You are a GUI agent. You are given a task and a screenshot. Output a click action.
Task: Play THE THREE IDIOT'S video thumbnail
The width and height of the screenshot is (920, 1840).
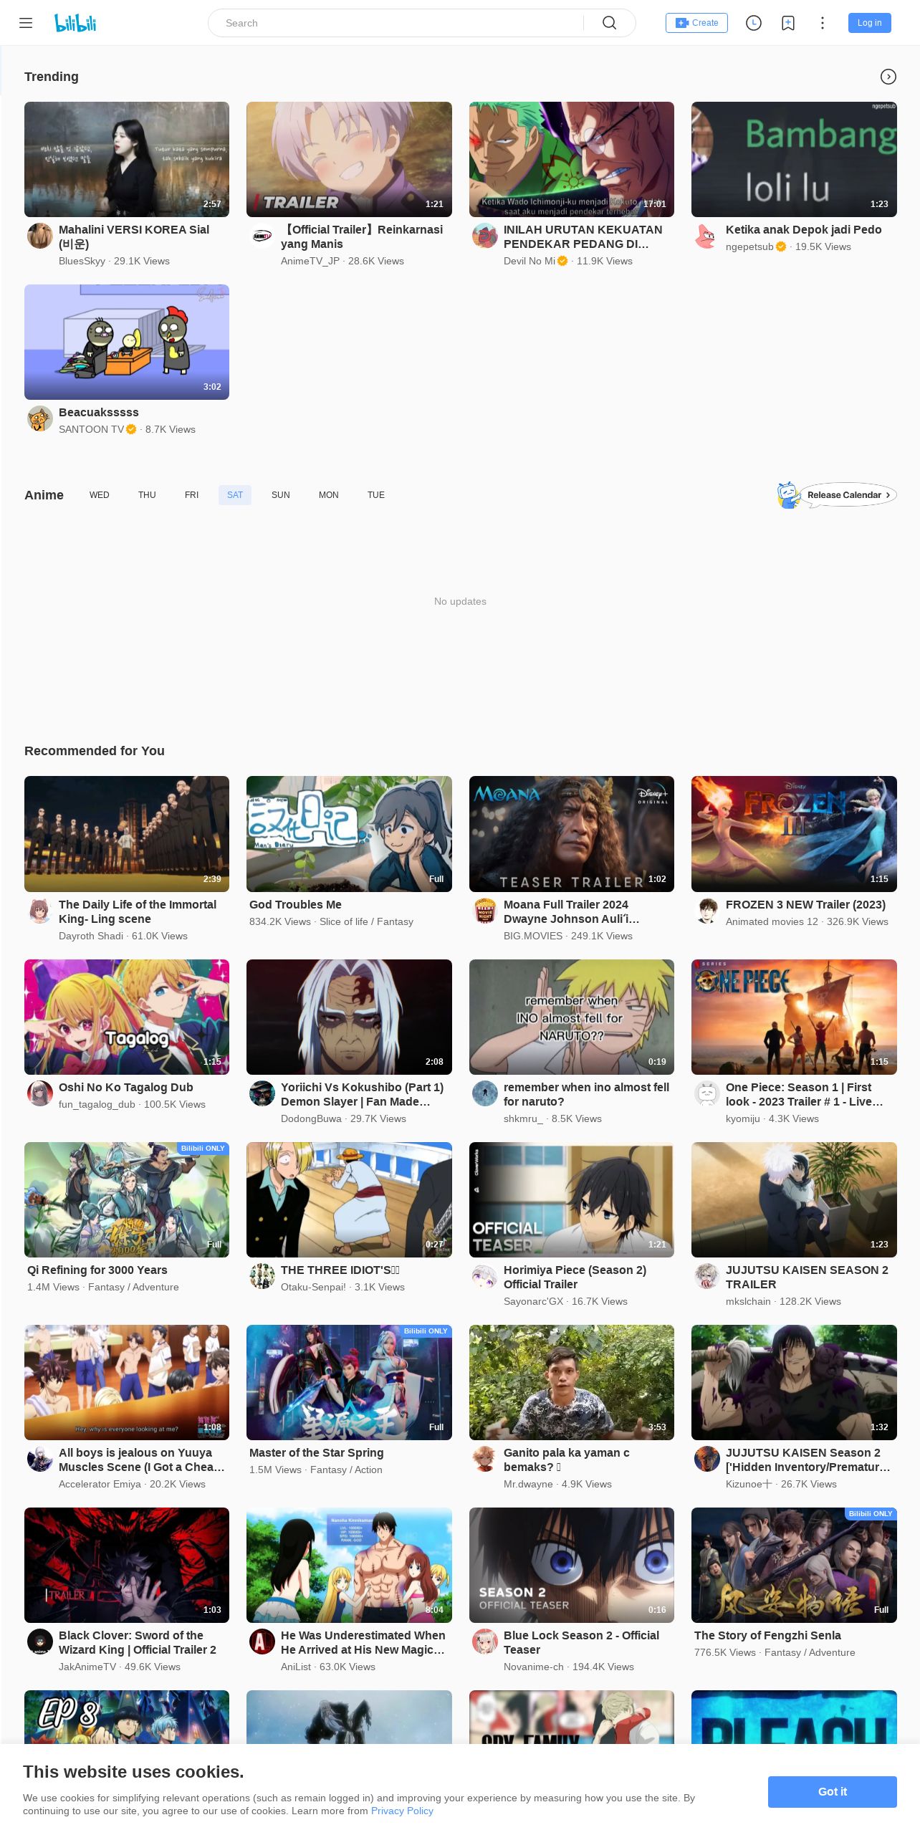(x=349, y=1199)
